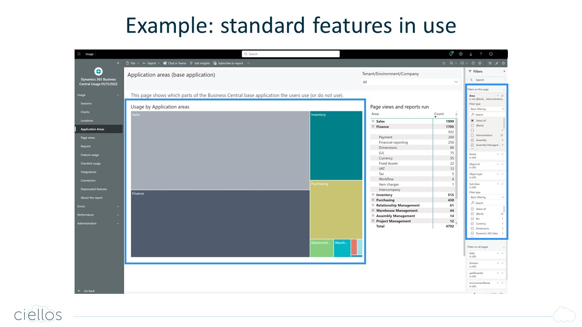
Task: Sort table by Count column header
Action: (x=439, y=114)
